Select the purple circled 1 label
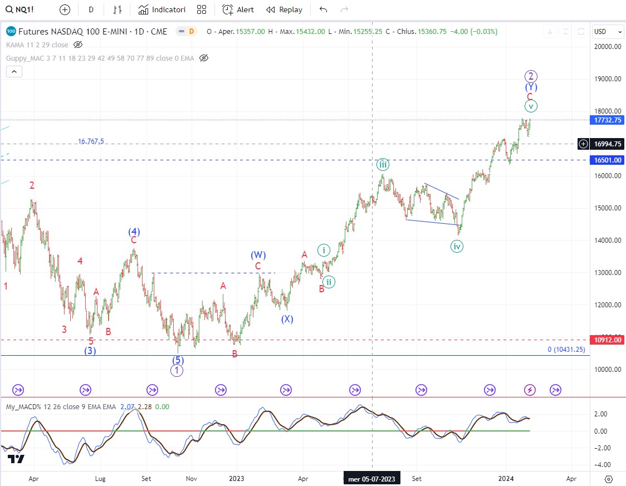Viewport: 626px width, 486px height. pyautogui.click(x=177, y=371)
